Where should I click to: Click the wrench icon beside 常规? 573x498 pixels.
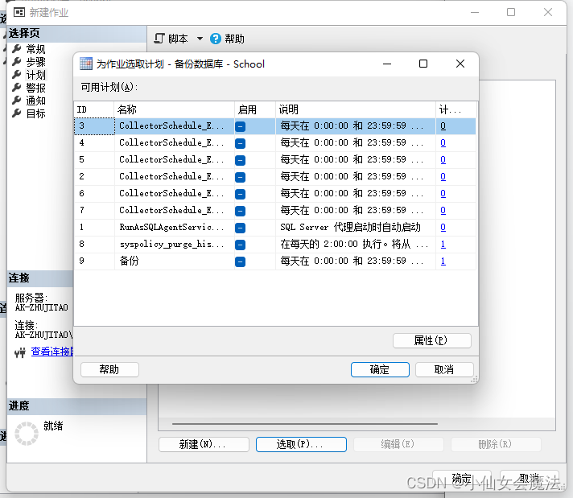[17, 48]
